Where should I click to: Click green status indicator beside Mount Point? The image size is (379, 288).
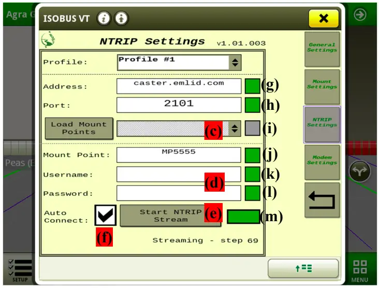click(253, 155)
